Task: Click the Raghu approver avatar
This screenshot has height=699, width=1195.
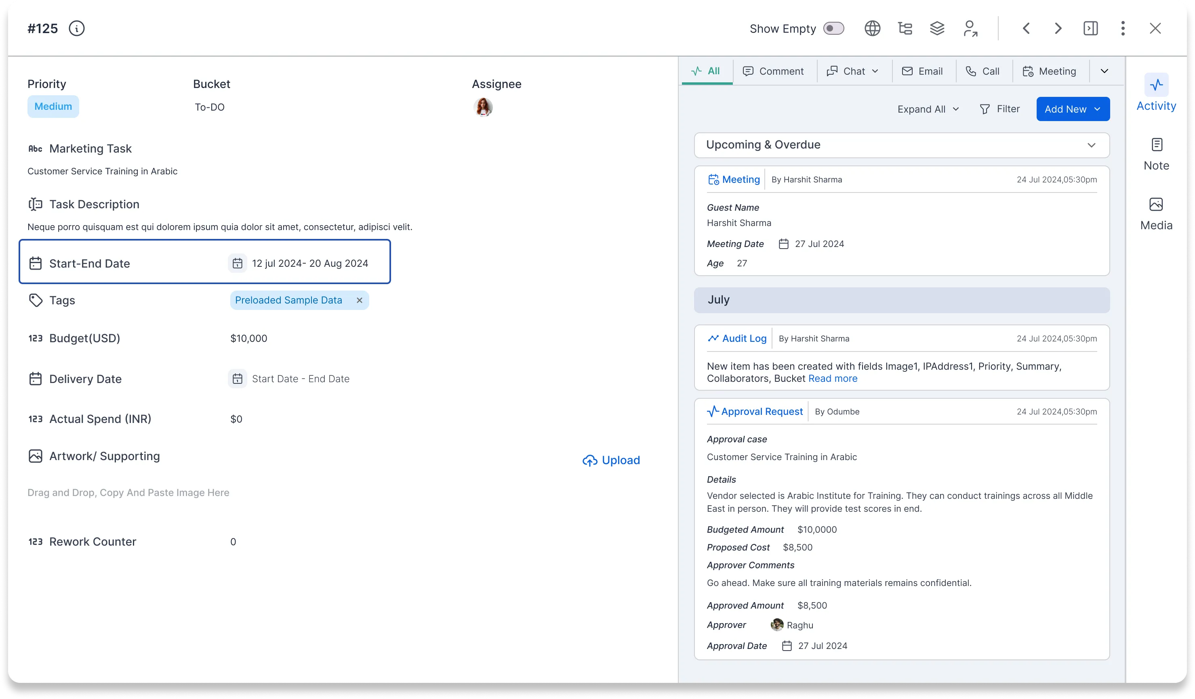Action: [777, 625]
